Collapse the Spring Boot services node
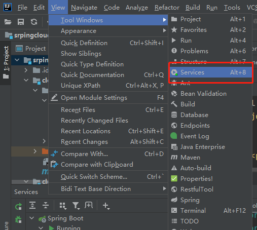 pos(31,218)
